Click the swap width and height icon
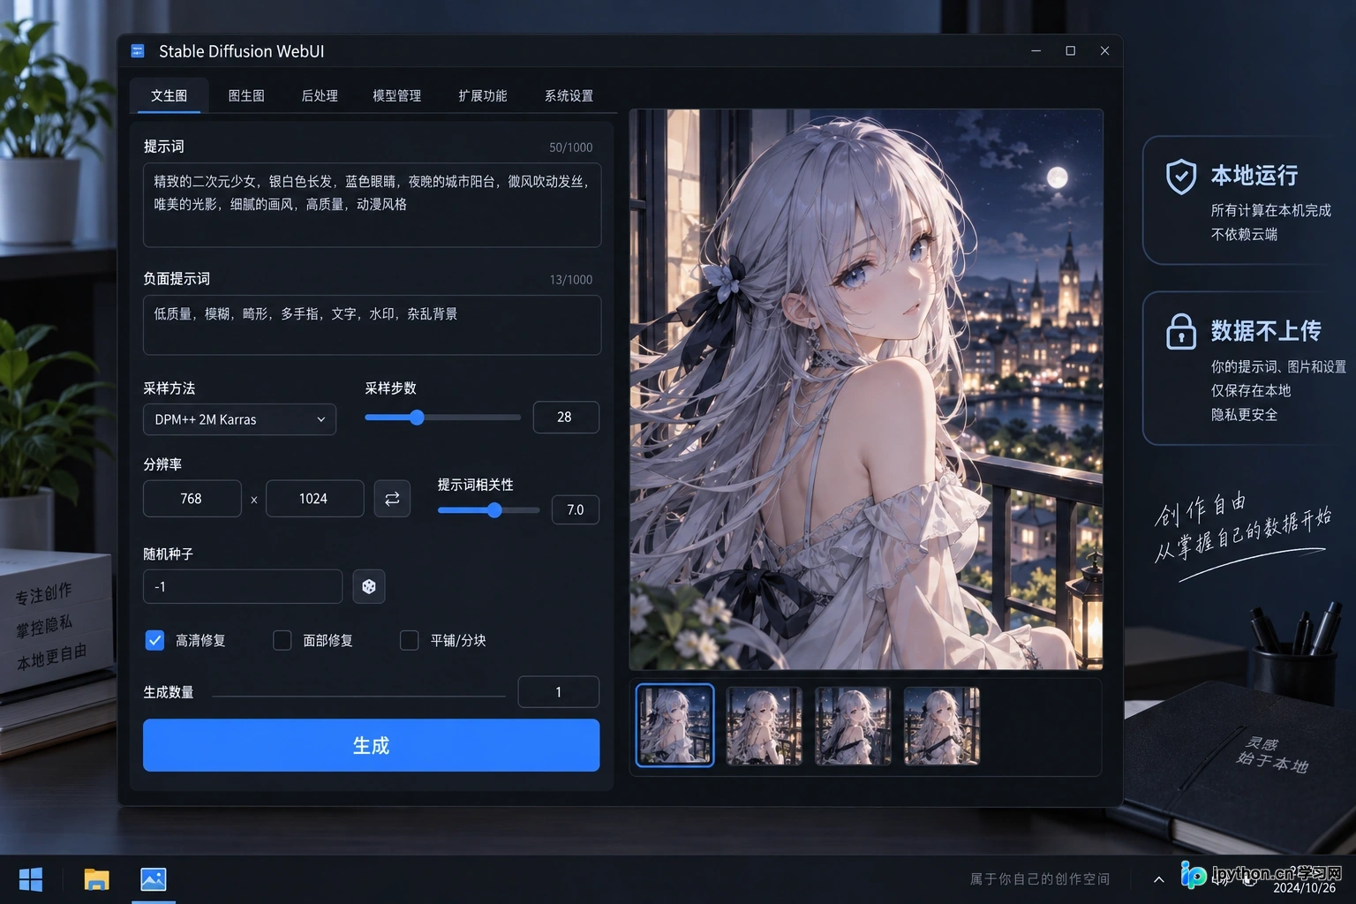 pyautogui.click(x=392, y=498)
